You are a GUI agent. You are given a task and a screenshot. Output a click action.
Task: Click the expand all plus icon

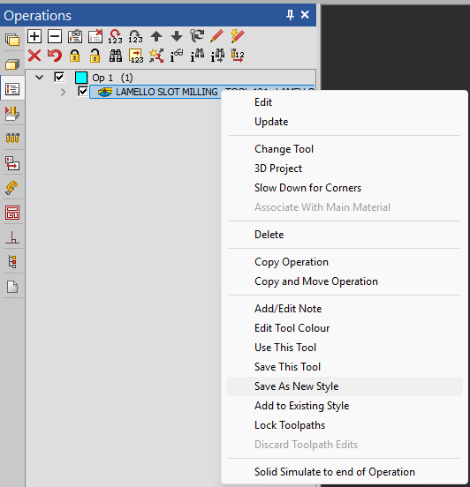pos(34,36)
